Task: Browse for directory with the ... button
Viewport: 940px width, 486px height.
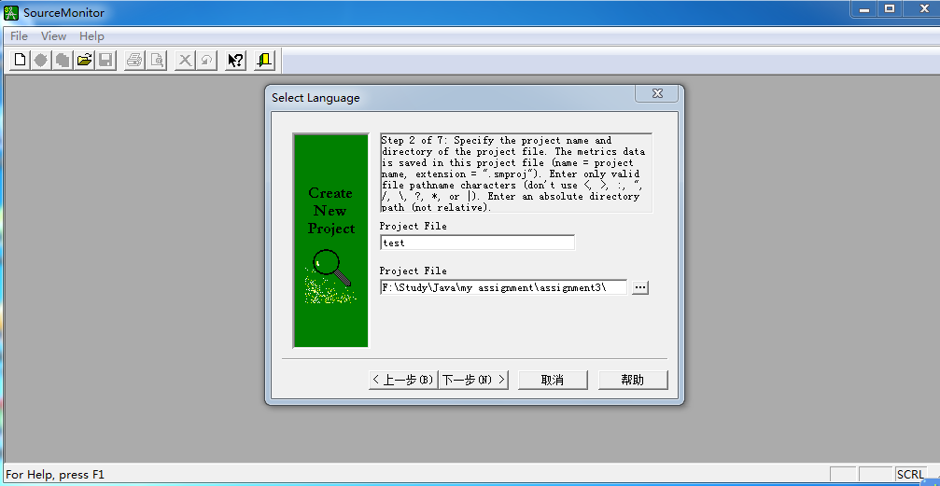Action: [640, 287]
